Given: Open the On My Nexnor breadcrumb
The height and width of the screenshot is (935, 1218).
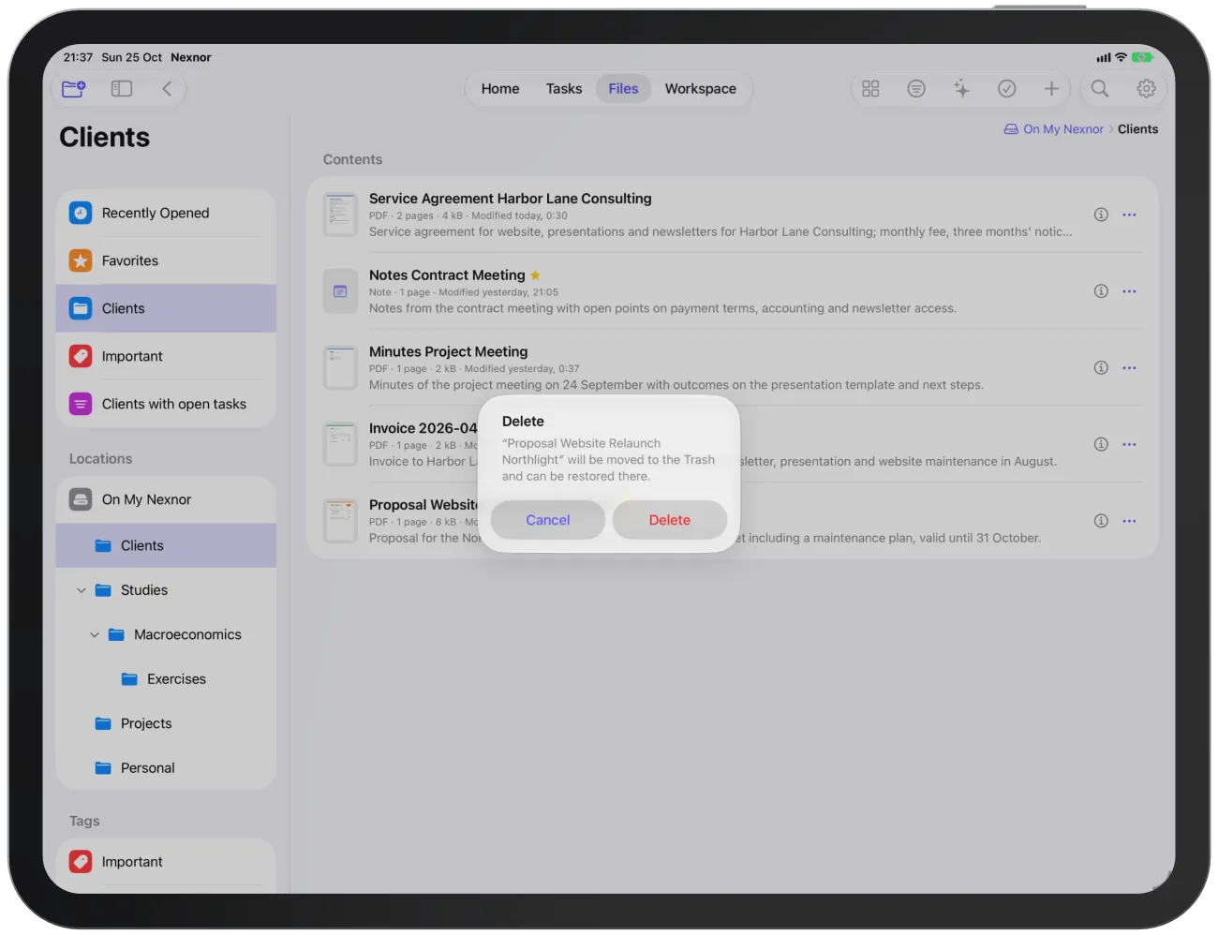Looking at the screenshot, I should click(1054, 129).
